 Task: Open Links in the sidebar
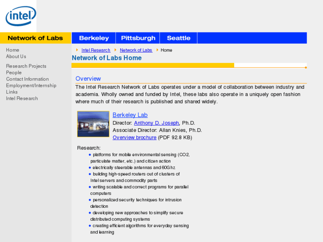click(x=12, y=92)
